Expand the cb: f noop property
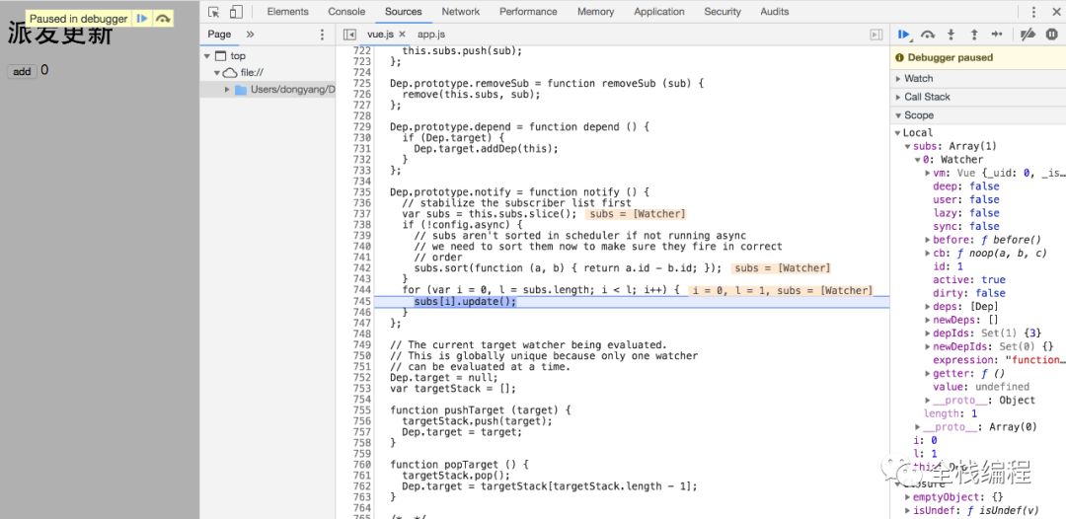 point(928,254)
